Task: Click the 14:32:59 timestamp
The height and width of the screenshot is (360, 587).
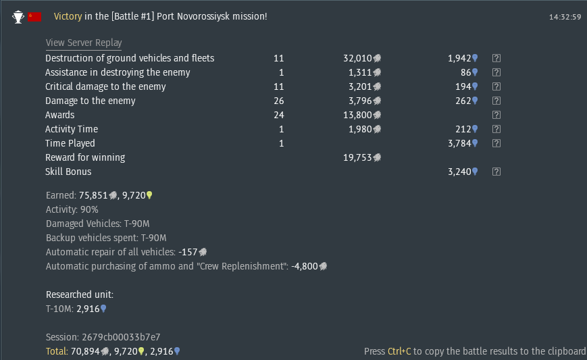Action: (x=565, y=17)
